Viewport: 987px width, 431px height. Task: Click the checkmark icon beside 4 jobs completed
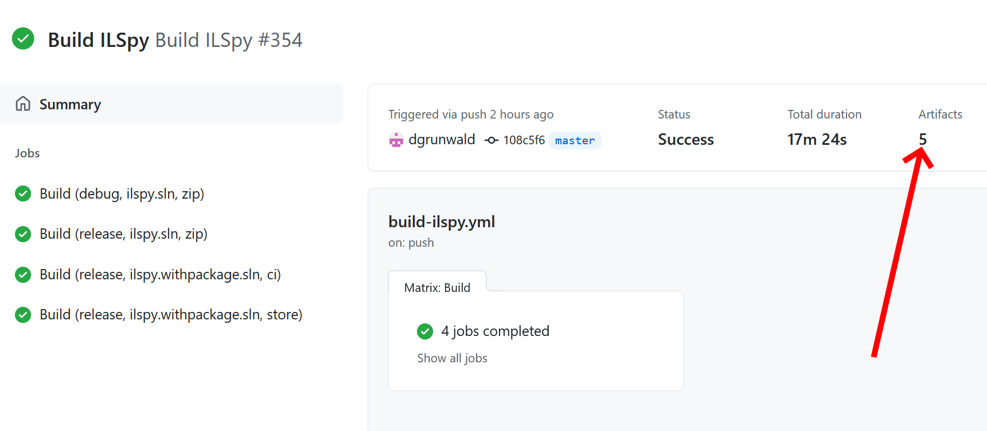pyautogui.click(x=425, y=331)
